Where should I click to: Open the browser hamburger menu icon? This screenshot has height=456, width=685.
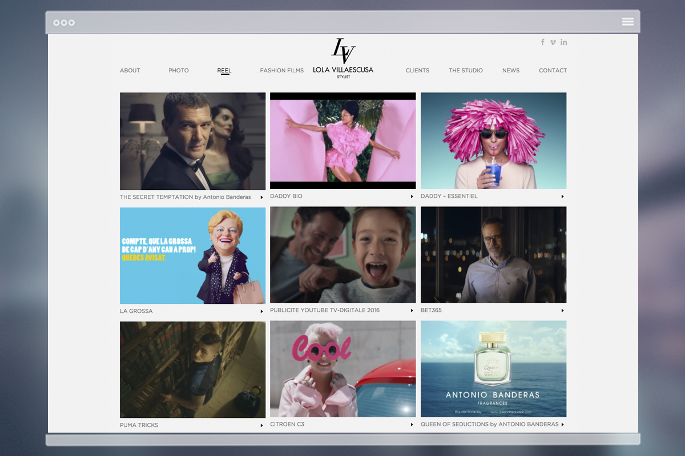[628, 22]
